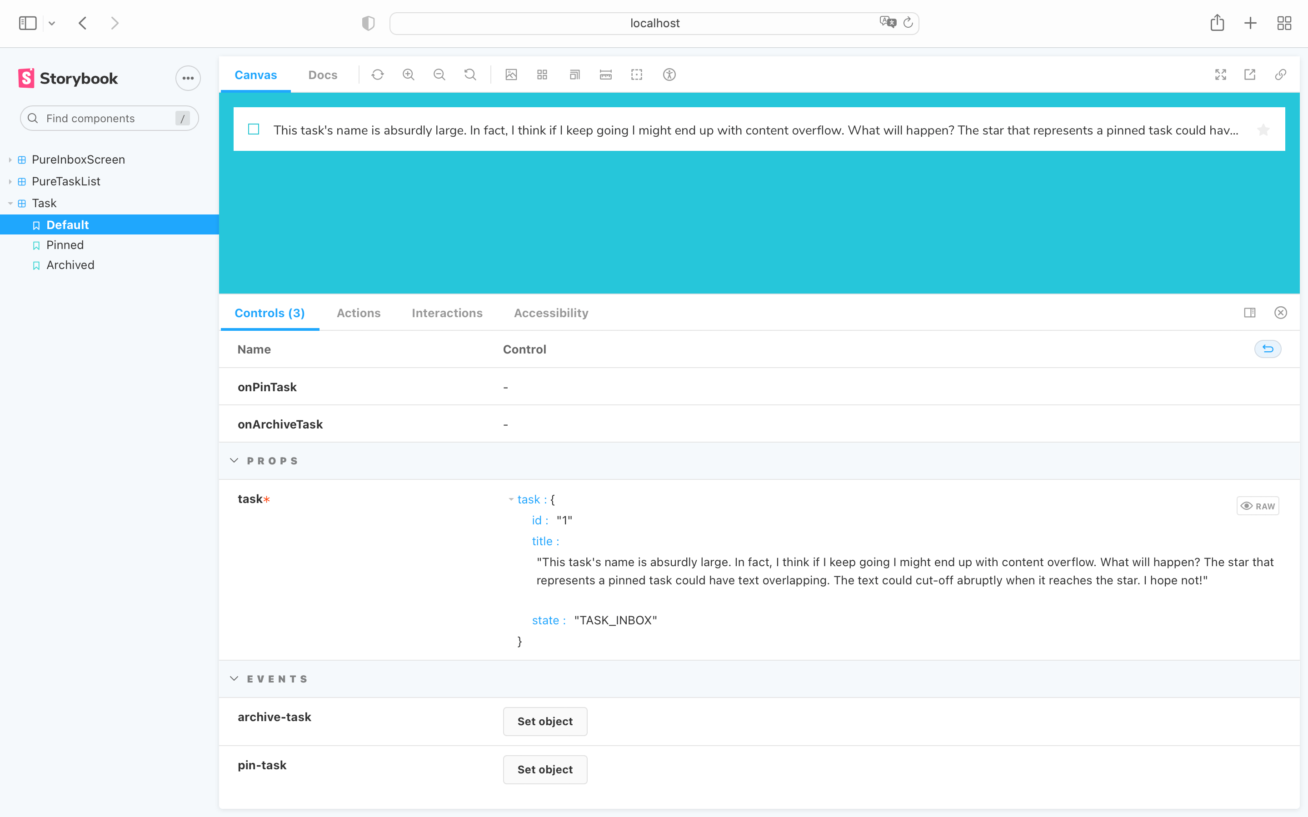The height and width of the screenshot is (817, 1308).
Task: Click Set object for archive-task
Action: [x=544, y=722]
